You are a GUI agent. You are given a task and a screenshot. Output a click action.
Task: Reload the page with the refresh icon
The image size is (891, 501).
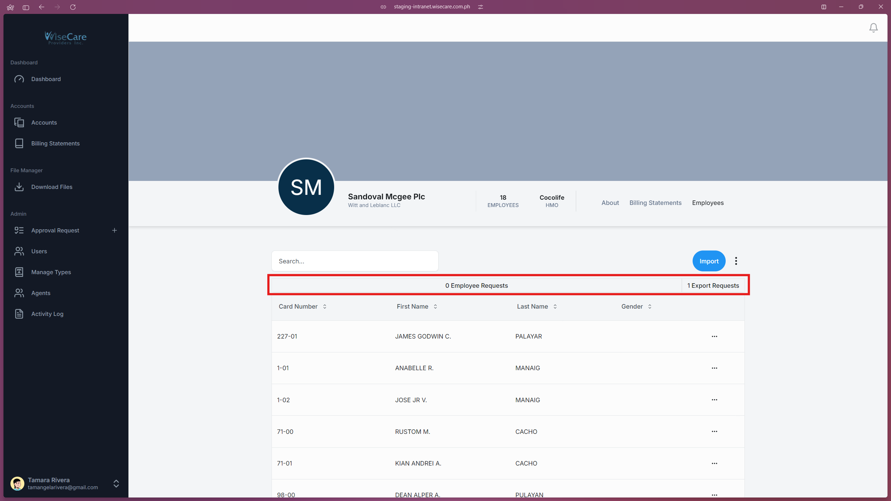(x=73, y=7)
